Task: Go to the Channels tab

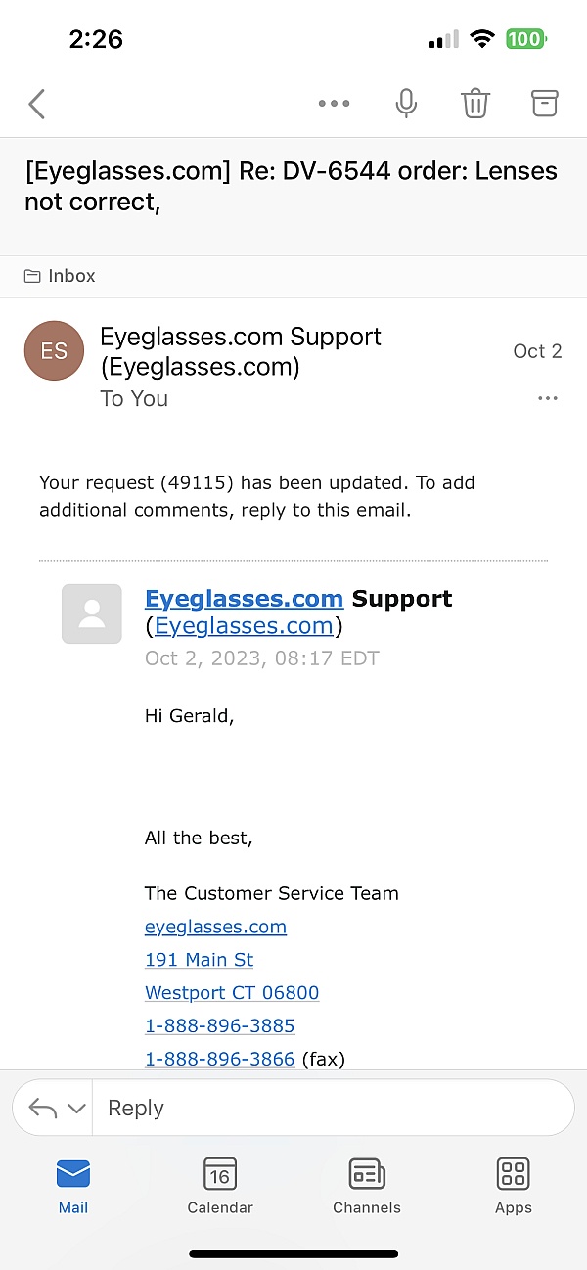Action: click(x=367, y=1185)
